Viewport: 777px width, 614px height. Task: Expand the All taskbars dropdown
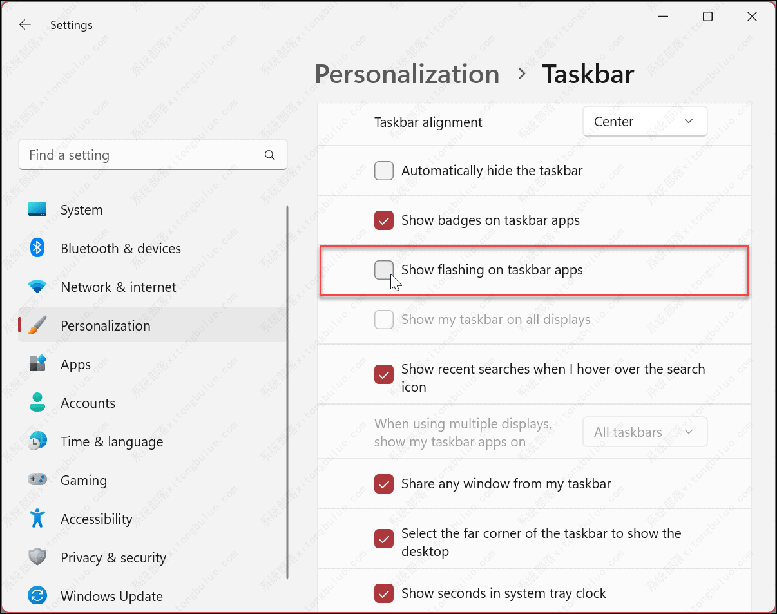click(644, 432)
